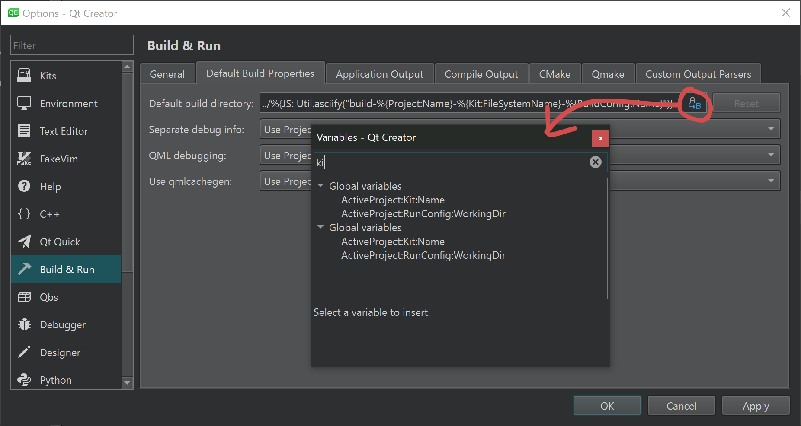Open the Text Editor settings category
This screenshot has height=426, width=801.
coord(66,131)
